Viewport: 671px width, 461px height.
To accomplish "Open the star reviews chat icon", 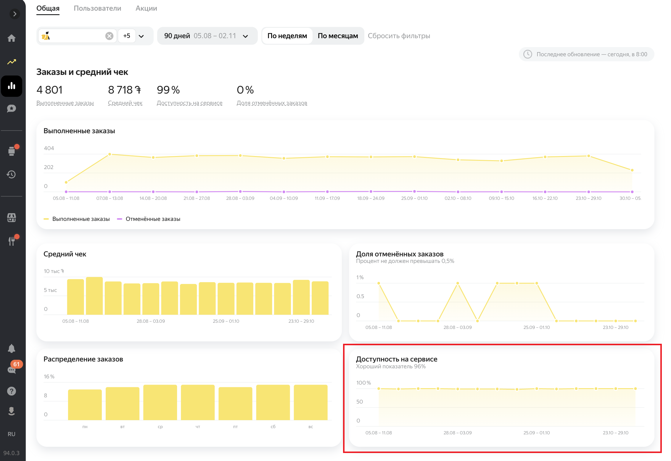I will point(12,109).
